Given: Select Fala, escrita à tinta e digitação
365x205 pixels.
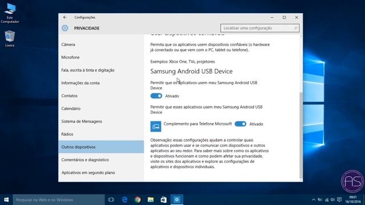Looking at the screenshot, I should click(x=101, y=70).
